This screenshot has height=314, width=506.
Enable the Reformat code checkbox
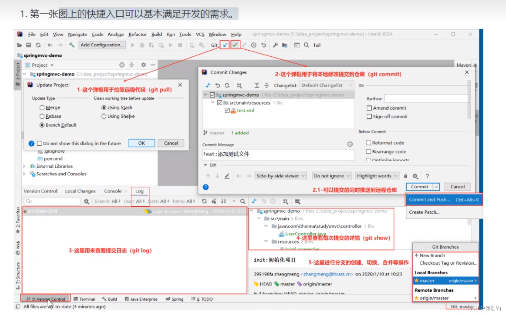[369, 143]
